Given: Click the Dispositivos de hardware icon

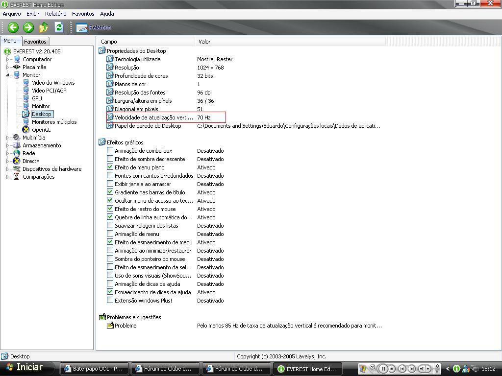Looking at the screenshot, I should tap(17, 169).
